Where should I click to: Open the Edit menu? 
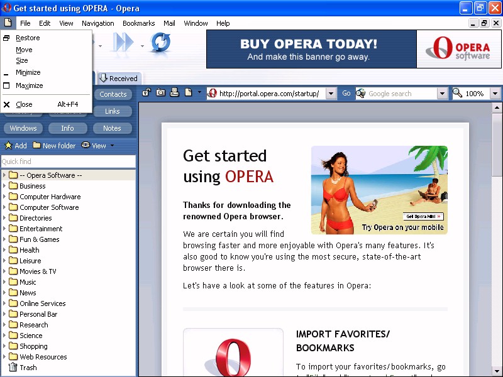(x=45, y=23)
